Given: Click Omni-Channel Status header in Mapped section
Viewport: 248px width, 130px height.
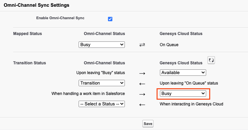Looking at the screenshot, I should tap(104, 33).
